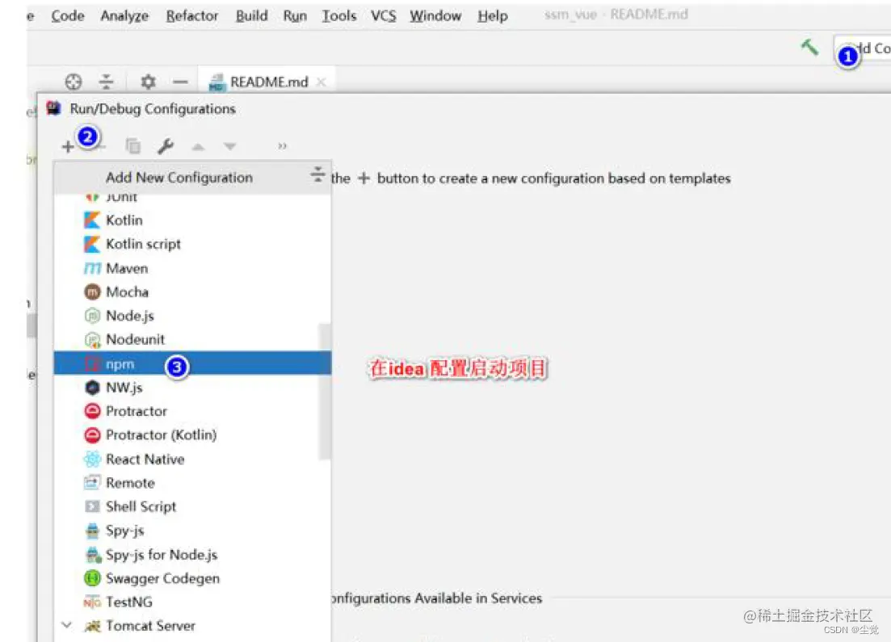This screenshot has height=642, width=891.
Task: Click Configurations Available in Services section header
Action: pos(436,598)
